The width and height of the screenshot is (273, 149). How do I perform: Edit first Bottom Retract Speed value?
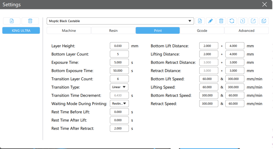[209, 95]
